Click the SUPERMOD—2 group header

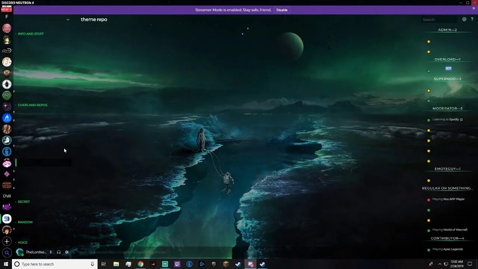point(447,79)
